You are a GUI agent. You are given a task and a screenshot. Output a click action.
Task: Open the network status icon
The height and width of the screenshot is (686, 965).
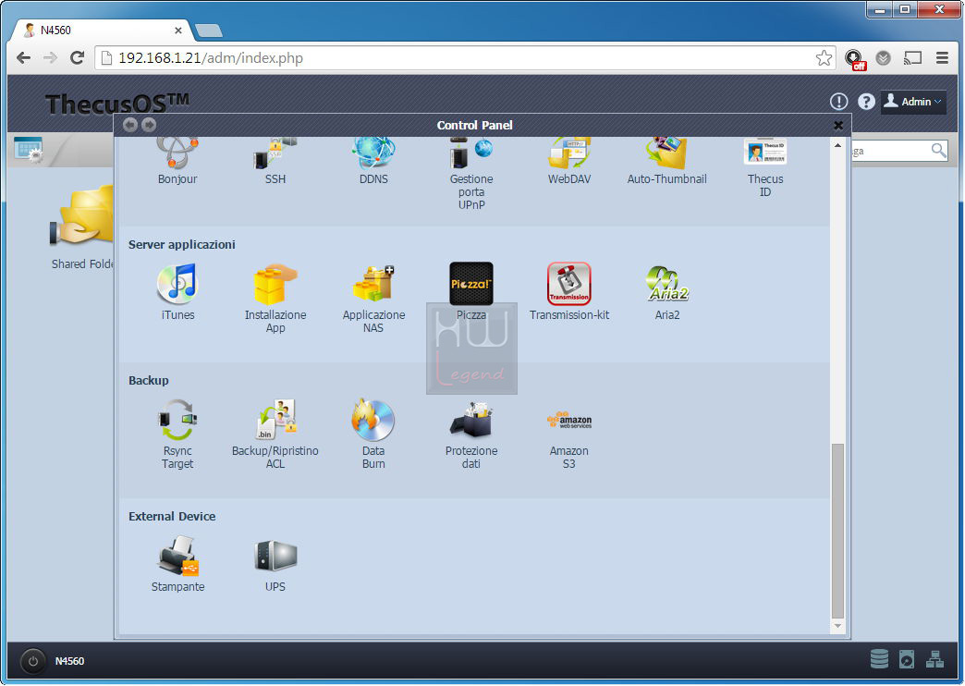934,659
